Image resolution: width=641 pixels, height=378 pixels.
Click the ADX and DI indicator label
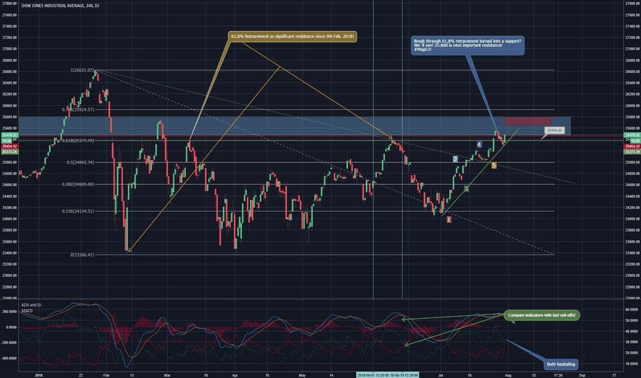click(x=31, y=305)
